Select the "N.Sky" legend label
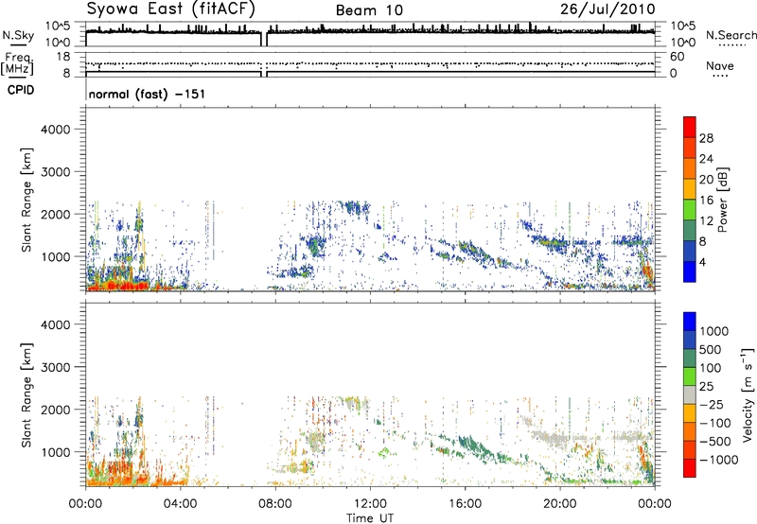 (18, 35)
